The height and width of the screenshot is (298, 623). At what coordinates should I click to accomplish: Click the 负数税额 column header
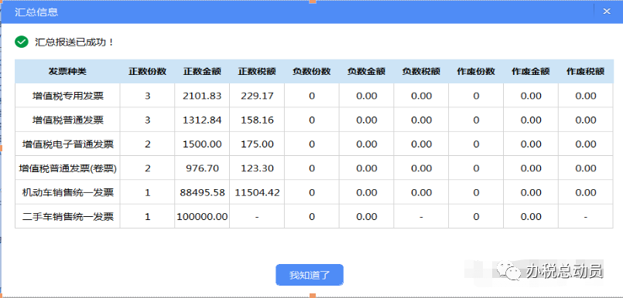pos(421,72)
